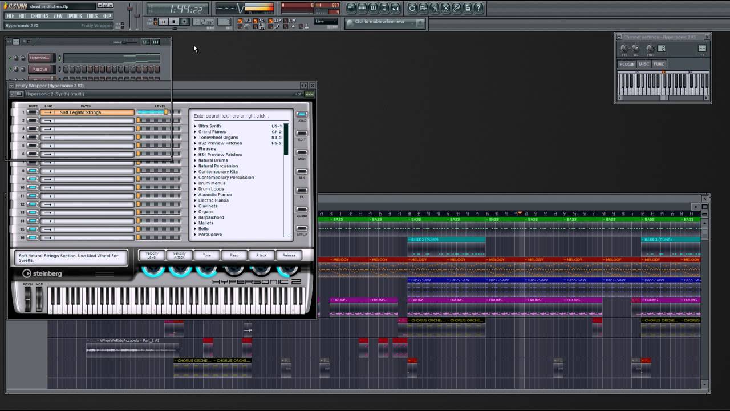Open the channel settings window menu arrow
The image size is (730, 411).
pyautogui.click(x=619, y=37)
